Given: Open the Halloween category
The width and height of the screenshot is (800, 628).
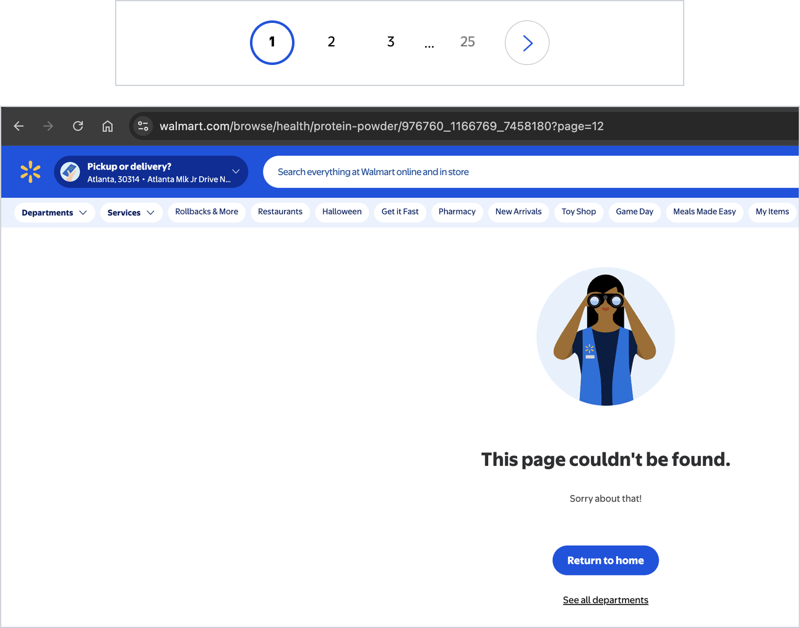Looking at the screenshot, I should [342, 212].
